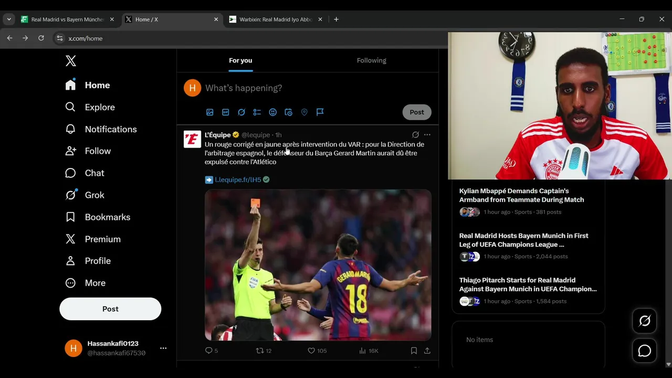Click the large white Post button in the sidebar
Viewport: 672px width, 378px height.
point(110,309)
